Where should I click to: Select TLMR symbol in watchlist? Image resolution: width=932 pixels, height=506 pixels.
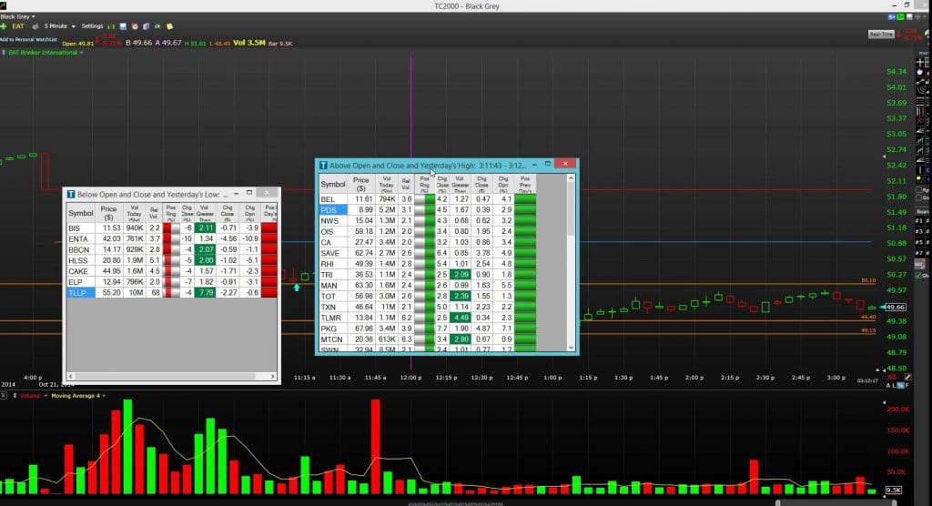[x=331, y=318]
